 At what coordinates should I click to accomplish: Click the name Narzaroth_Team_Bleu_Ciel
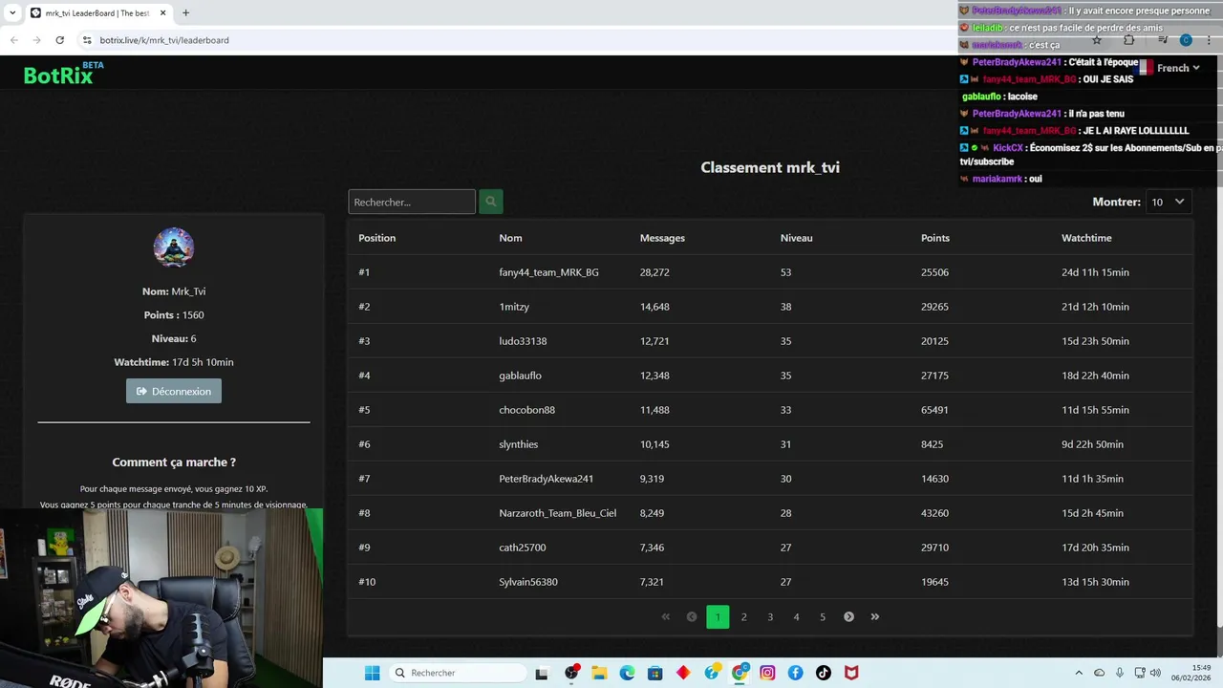(557, 513)
